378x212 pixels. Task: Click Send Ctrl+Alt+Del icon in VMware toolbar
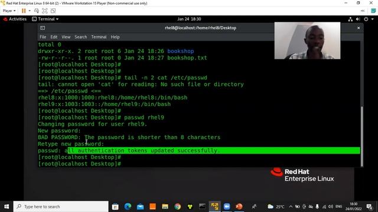[x=37, y=11]
